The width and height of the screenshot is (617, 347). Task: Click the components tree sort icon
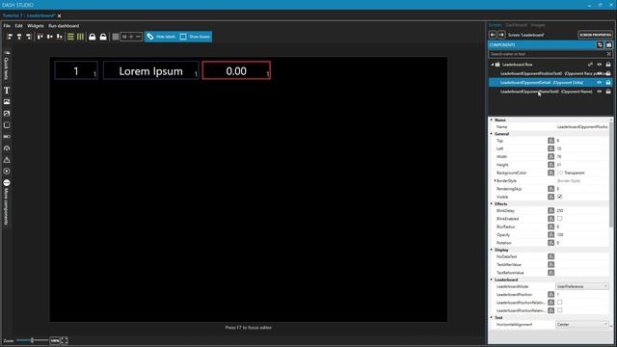pyautogui.click(x=600, y=45)
